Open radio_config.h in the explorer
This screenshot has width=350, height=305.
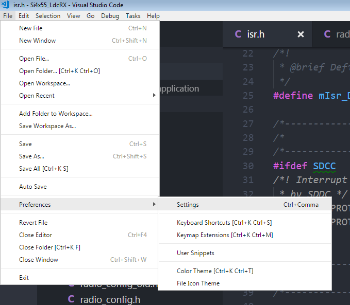(110, 299)
